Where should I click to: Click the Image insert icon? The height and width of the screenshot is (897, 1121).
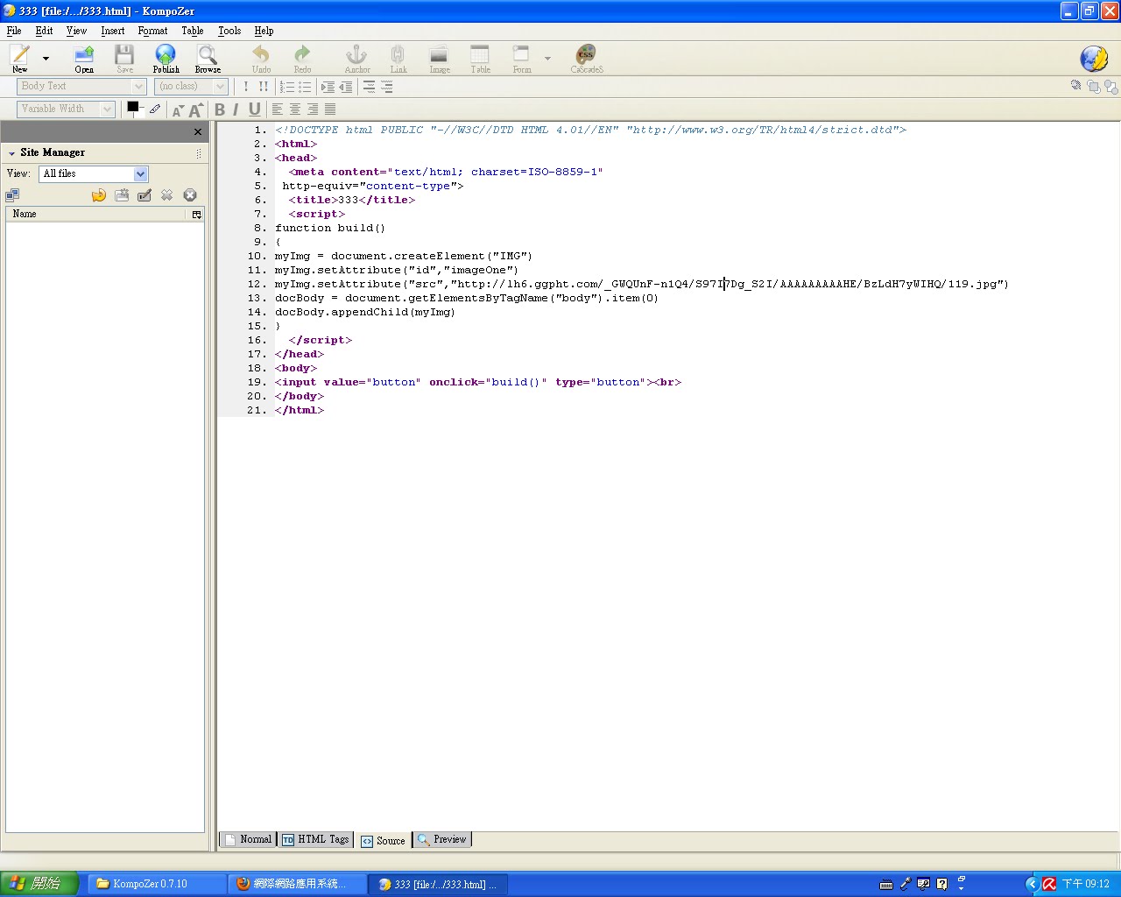[439, 55]
